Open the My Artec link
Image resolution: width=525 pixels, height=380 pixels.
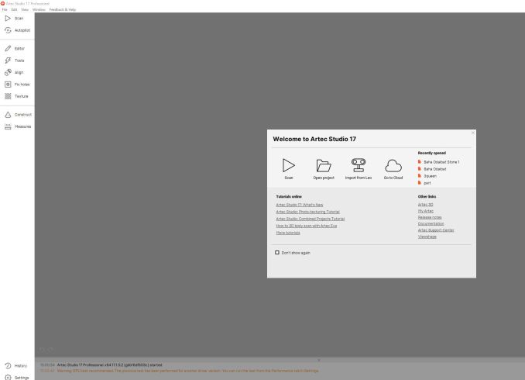click(x=426, y=211)
